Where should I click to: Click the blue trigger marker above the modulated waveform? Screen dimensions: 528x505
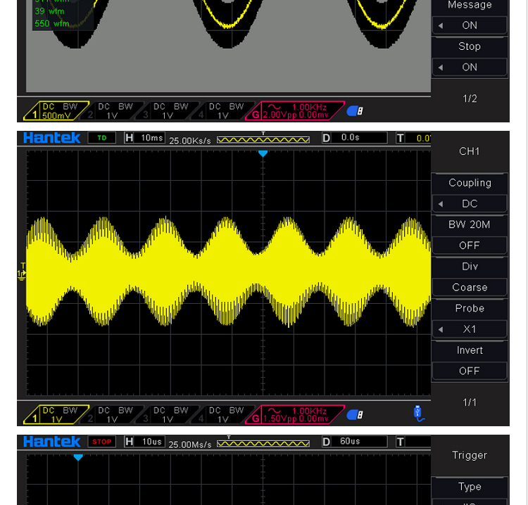[263, 153]
